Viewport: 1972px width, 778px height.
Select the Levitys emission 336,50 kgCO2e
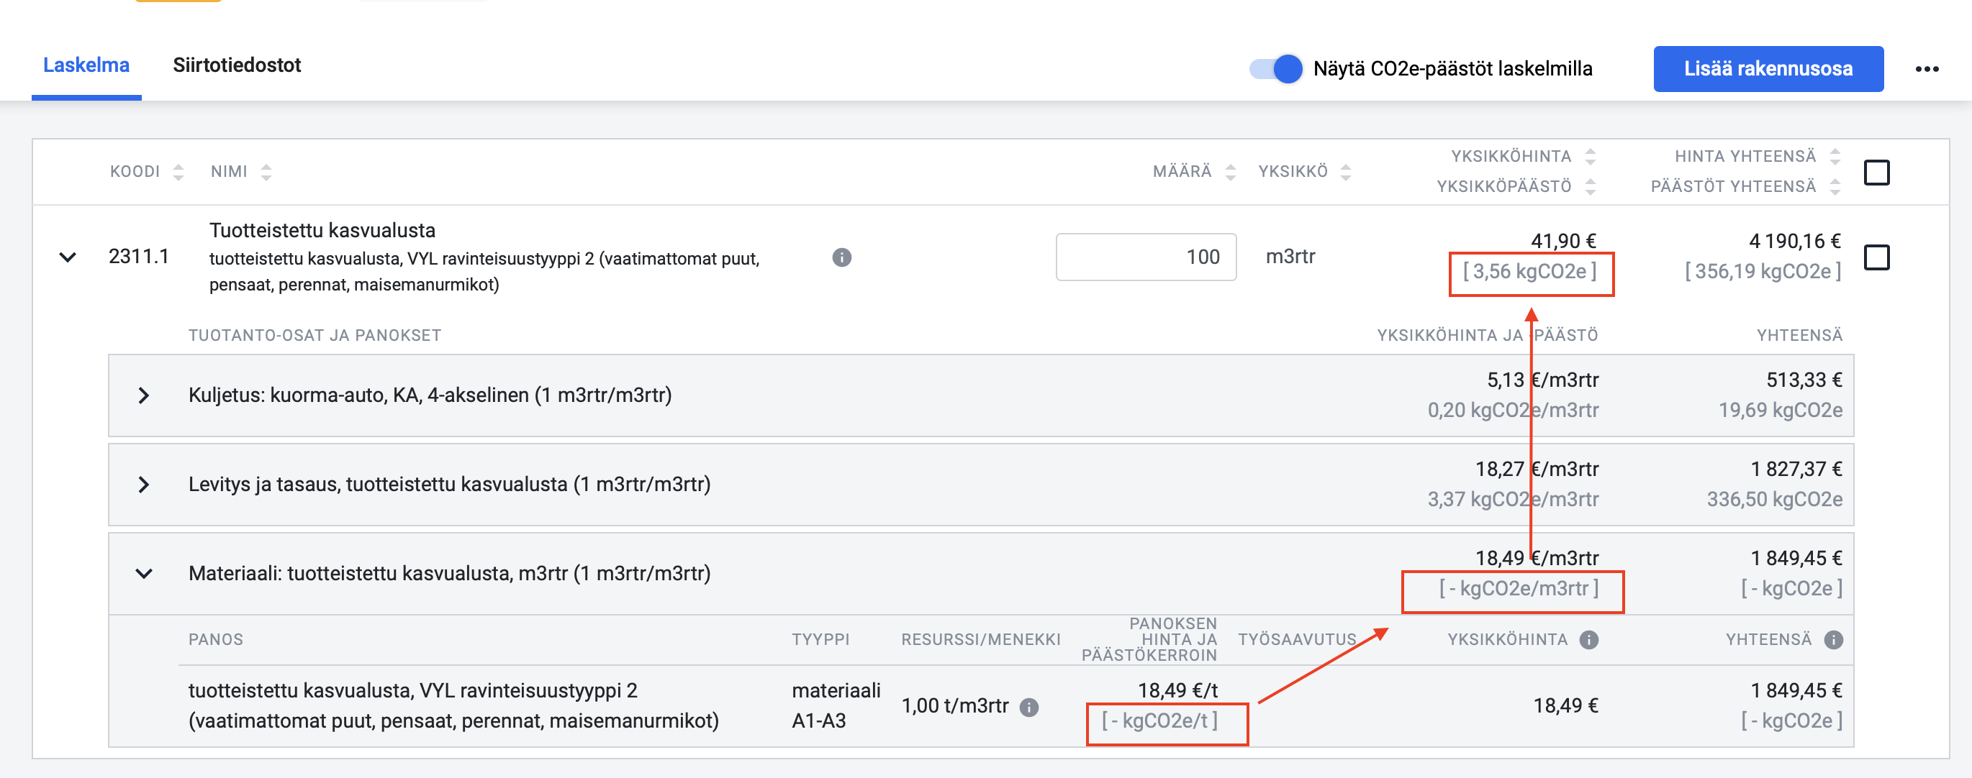point(1775,500)
